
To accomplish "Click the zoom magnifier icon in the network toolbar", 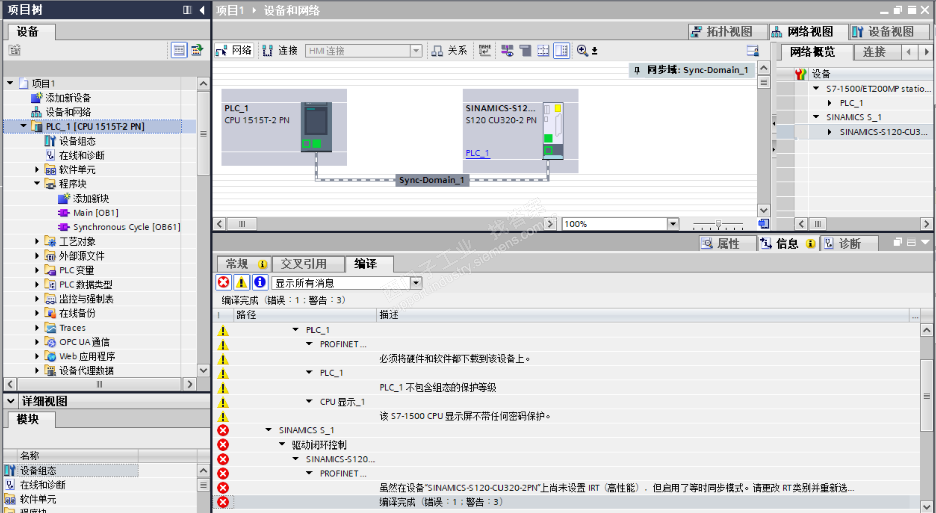I will point(582,50).
